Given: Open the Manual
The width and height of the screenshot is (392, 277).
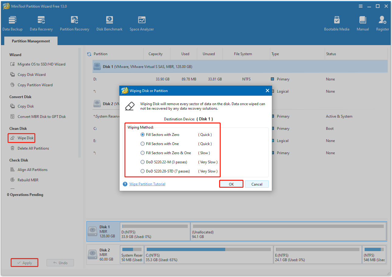Looking at the screenshot, I should point(362,23).
